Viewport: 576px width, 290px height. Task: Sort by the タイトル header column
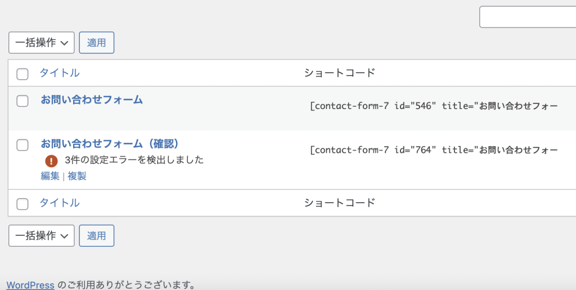pyautogui.click(x=60, y=73)
